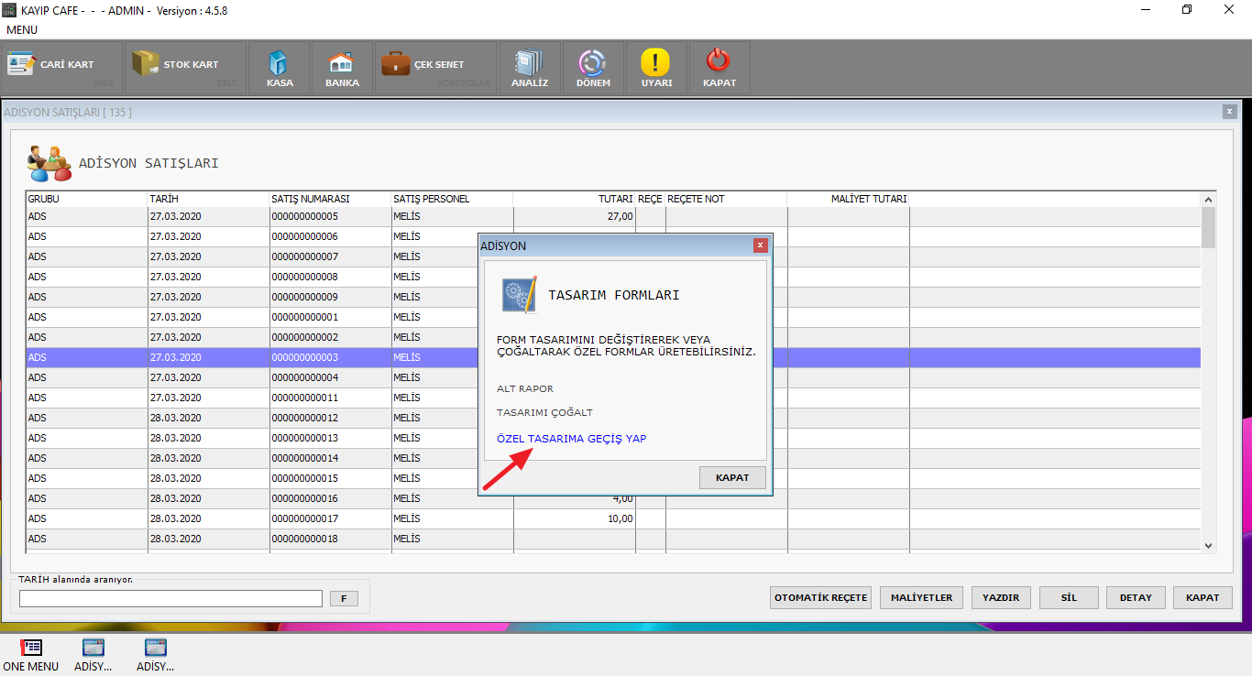Open the Banka house icon
The height and width of the screenshot is (676, 1252).
coord(342,64)
